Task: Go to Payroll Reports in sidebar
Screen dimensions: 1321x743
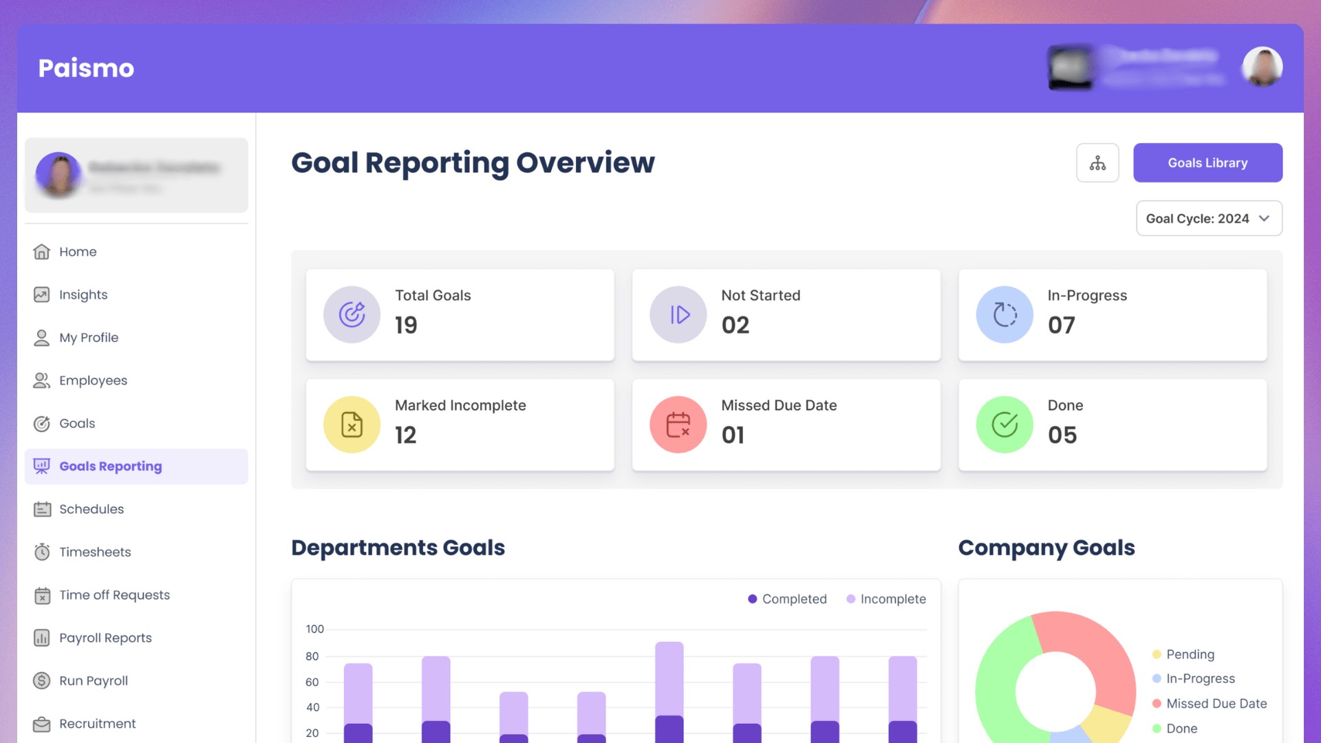Action: pyautogui.click(x=105, y=638)
